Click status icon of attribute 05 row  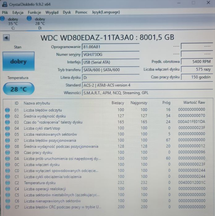pyautogui.click(x=7, y=134)
